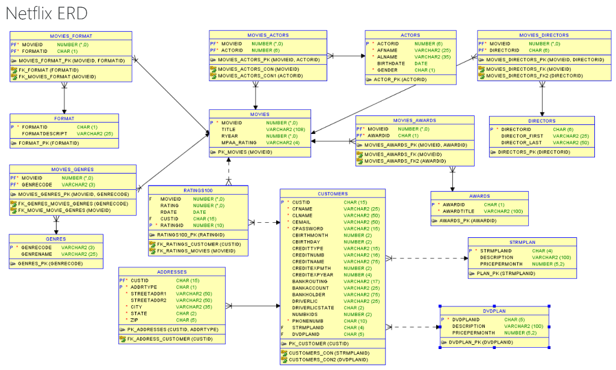Select the BIRTHDATE column in ACTORS
This screenshot has width=616, height=370.
(392, 63)
